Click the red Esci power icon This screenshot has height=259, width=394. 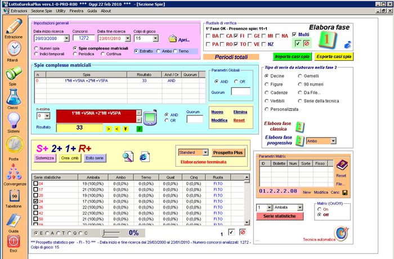point(14,242)
